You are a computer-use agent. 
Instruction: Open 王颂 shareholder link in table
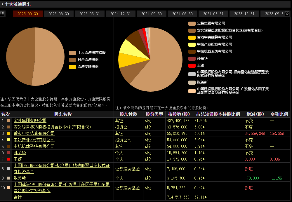coord(18,159)
